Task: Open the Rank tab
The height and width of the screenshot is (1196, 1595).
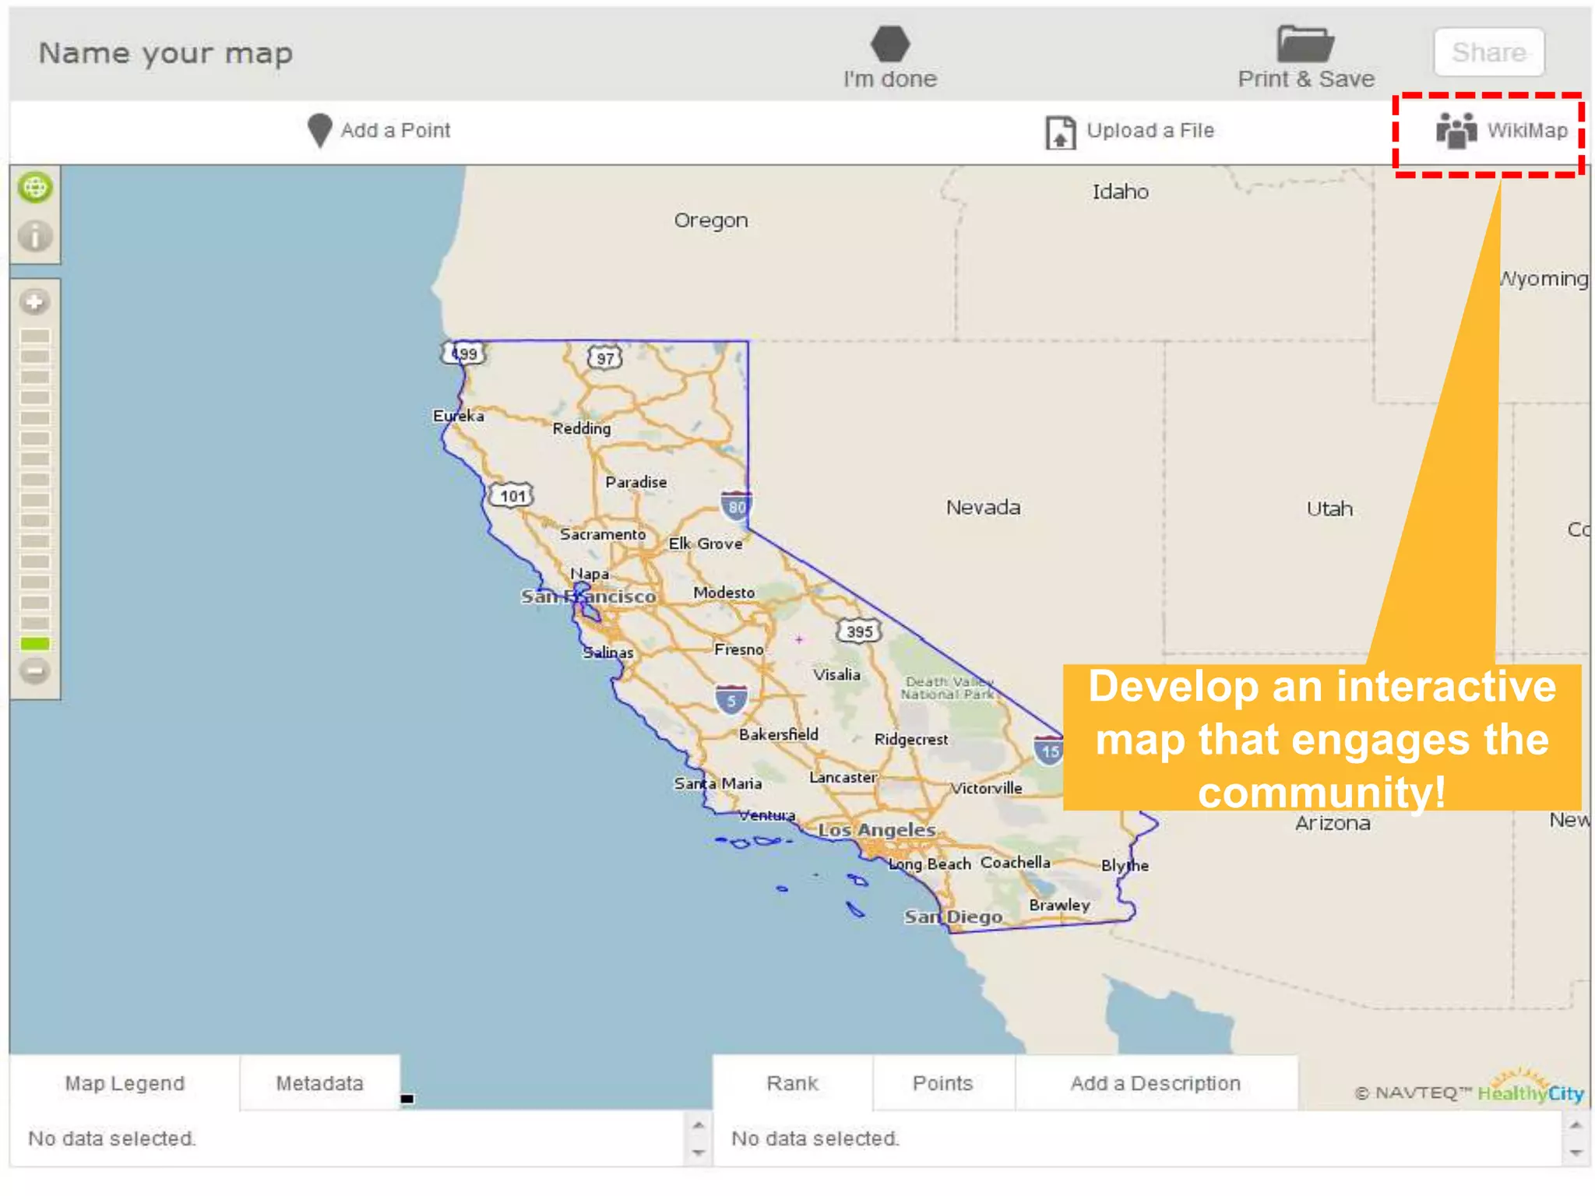Action: point(793,1083)
